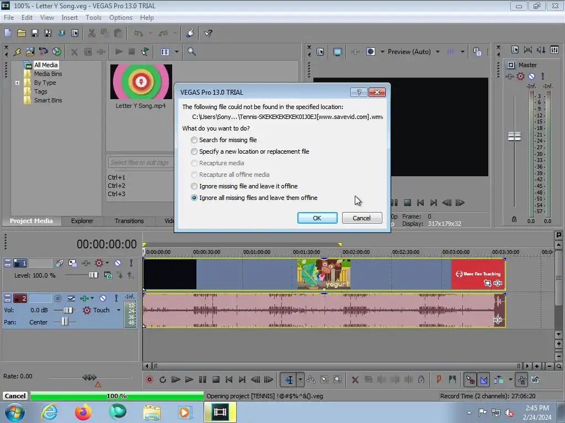Open the Options menu

point(121,17)
